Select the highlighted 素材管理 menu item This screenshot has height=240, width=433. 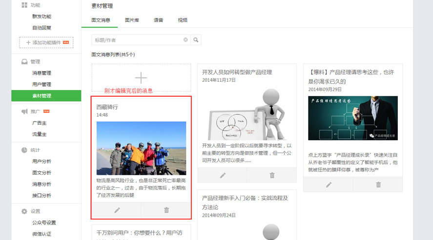point(46,96)
